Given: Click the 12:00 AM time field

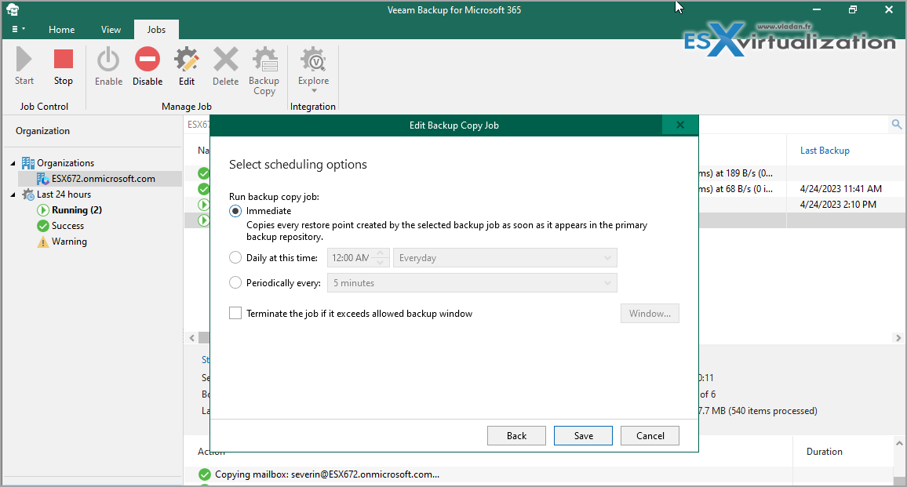Looking at the screenshot, I should point(352,258).
